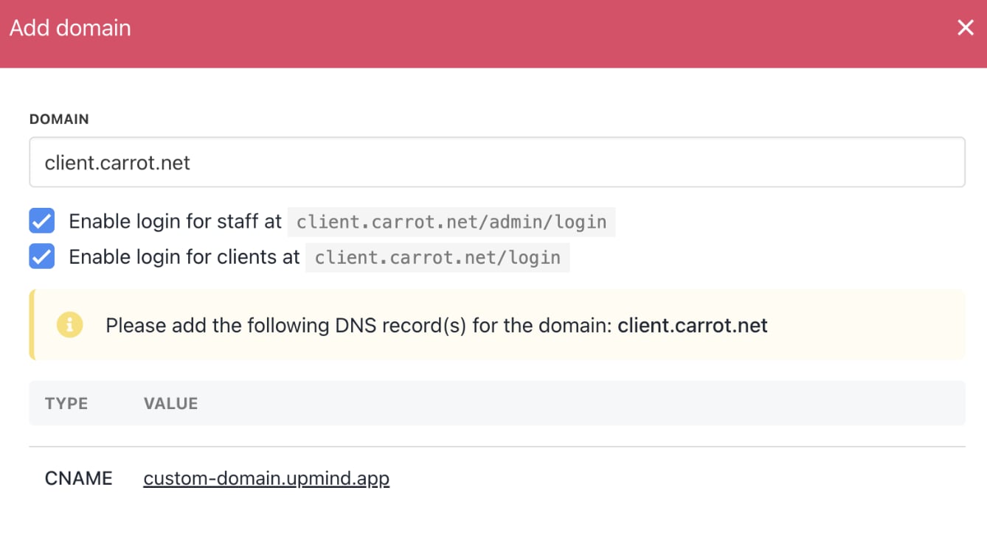The height and width of the screenshot is (538, 987).
Task: Click the client.carrot.net/login code snippet
Action: (437, 257)
